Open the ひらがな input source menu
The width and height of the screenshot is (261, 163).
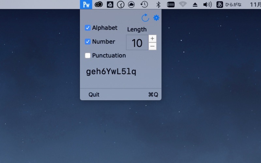(x=229, y=5)
